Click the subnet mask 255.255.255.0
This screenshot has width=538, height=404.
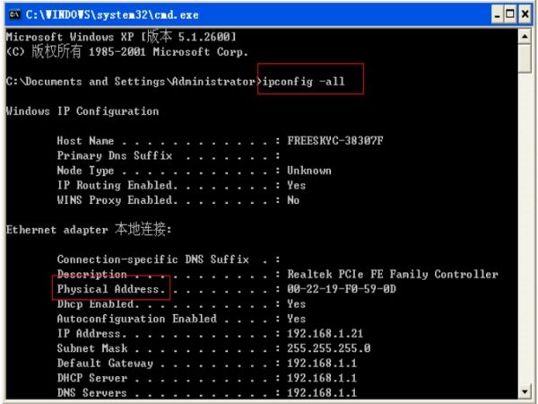click(329, 348)
